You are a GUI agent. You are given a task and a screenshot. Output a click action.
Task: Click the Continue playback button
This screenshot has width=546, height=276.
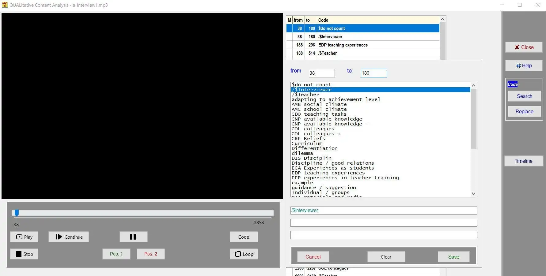click(x=69, y=237)
